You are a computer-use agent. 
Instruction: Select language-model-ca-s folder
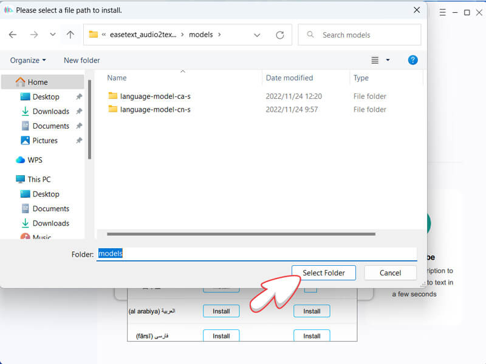(156, 96)
